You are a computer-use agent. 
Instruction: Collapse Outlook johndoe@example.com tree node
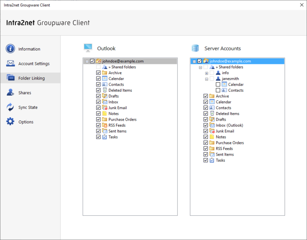(87, 61)
